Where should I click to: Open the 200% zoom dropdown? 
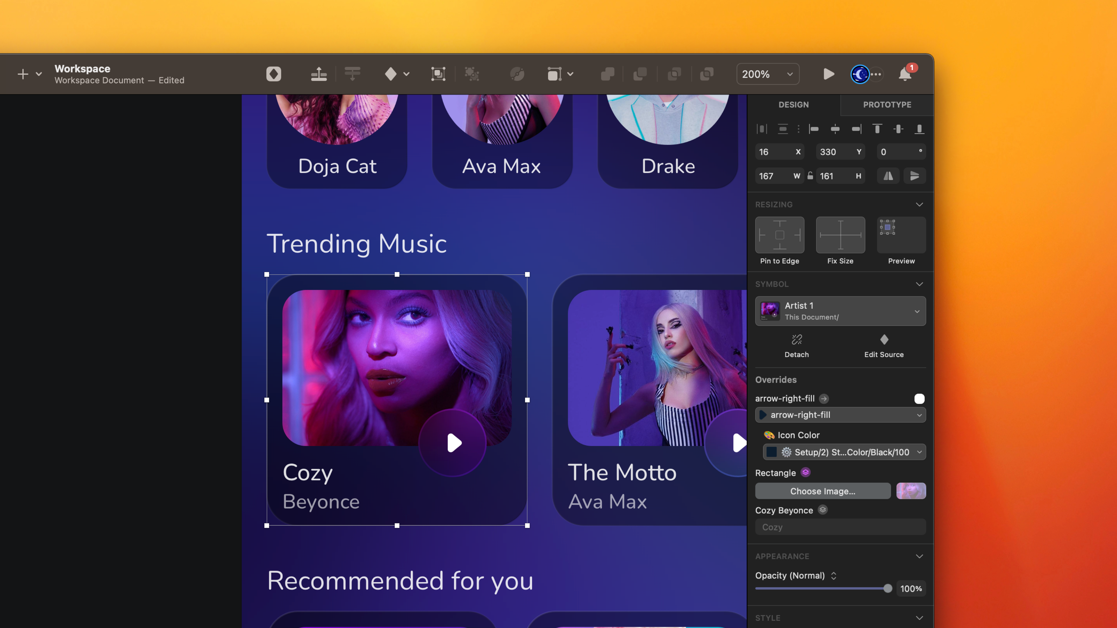tap(768, 74)
